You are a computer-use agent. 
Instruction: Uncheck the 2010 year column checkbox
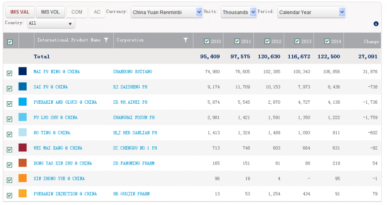[x=207, y=41]
